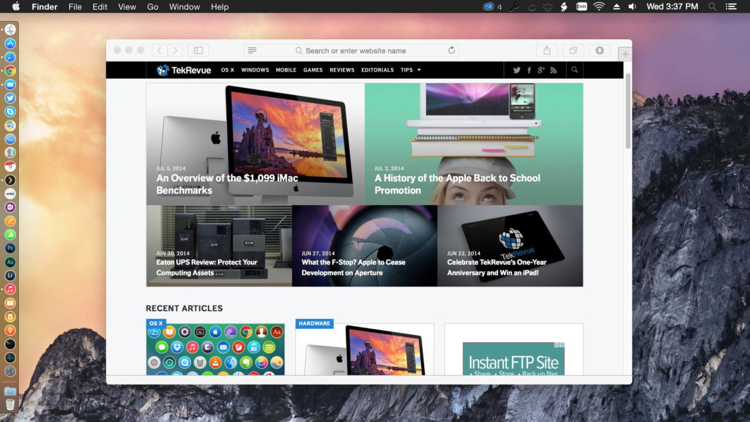Open the View menu
The width and height of the screenshot is (750, 422).
click(127, 6)
